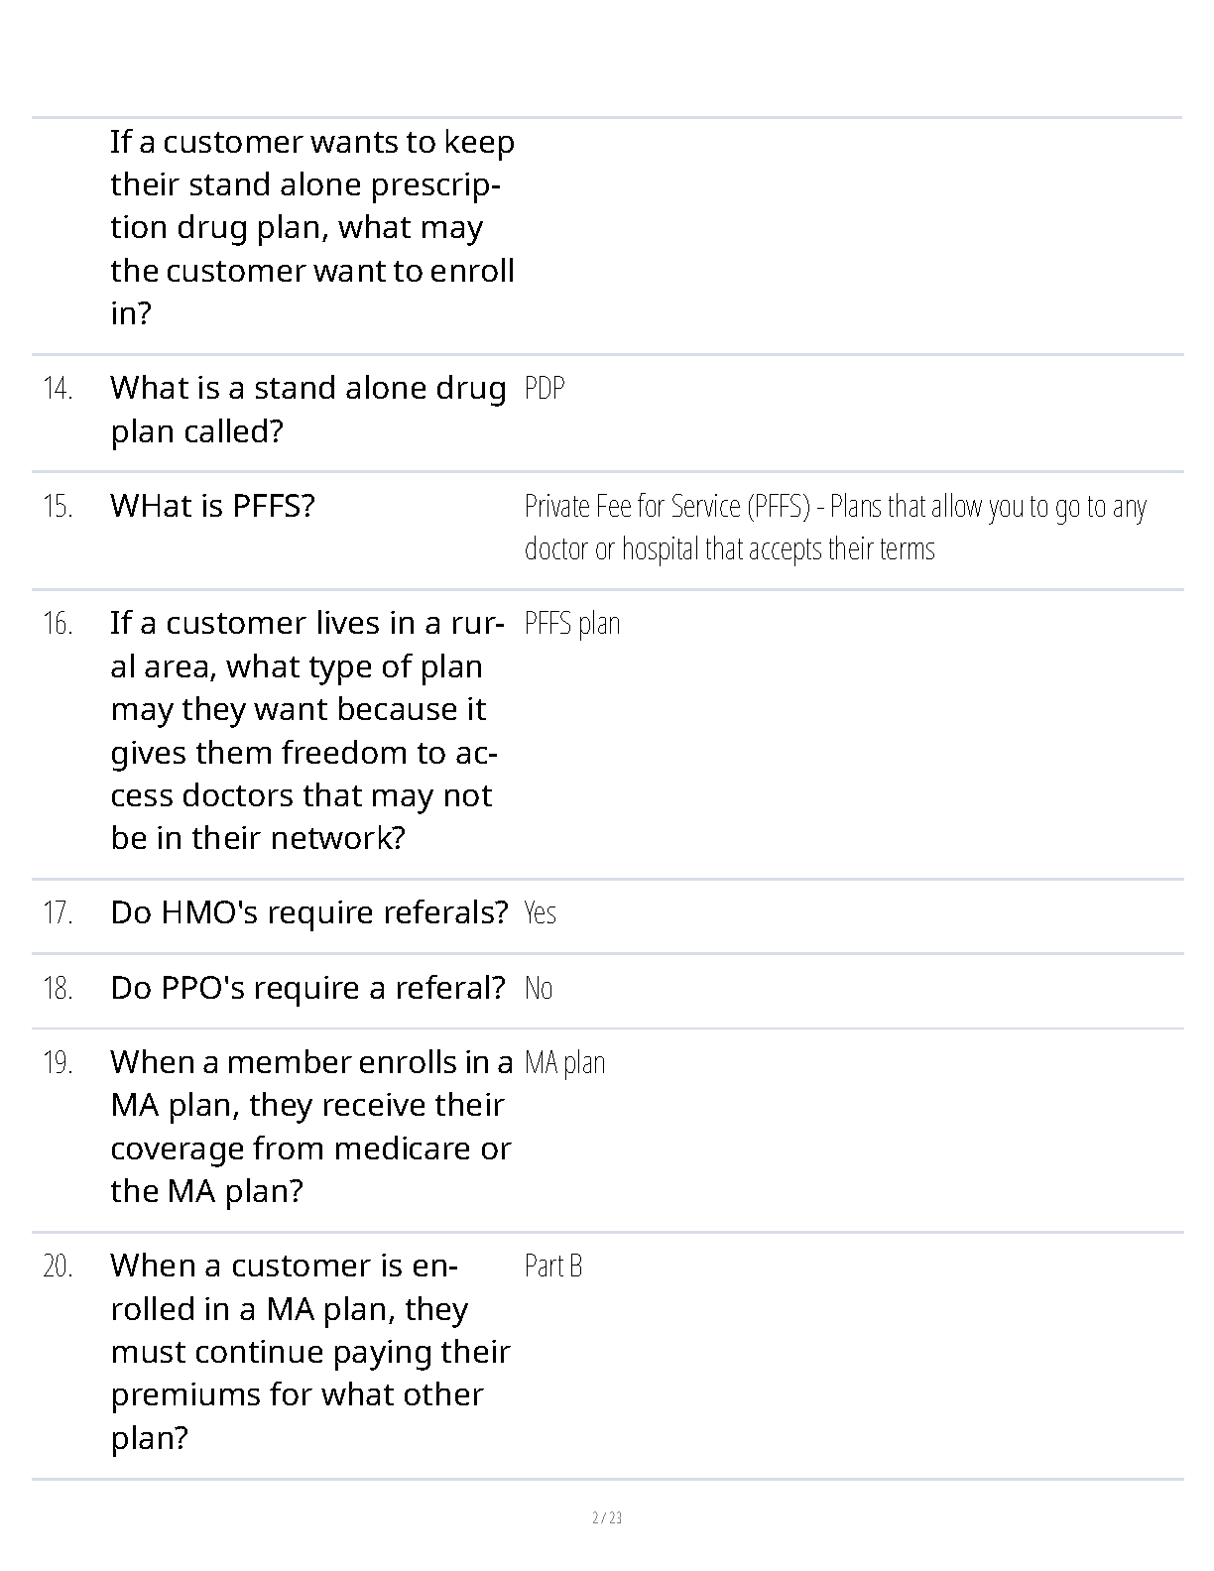Click the question 'Do HMO's require referals?'
The image size is (1214, 1571).
click(x=309, y=912)
